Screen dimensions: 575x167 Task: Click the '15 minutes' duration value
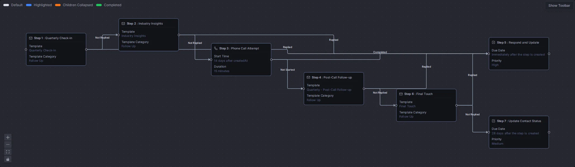[x=222, y=71]
